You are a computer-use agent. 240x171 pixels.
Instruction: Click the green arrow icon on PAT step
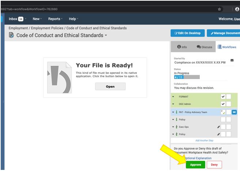(x=176, y=112)
